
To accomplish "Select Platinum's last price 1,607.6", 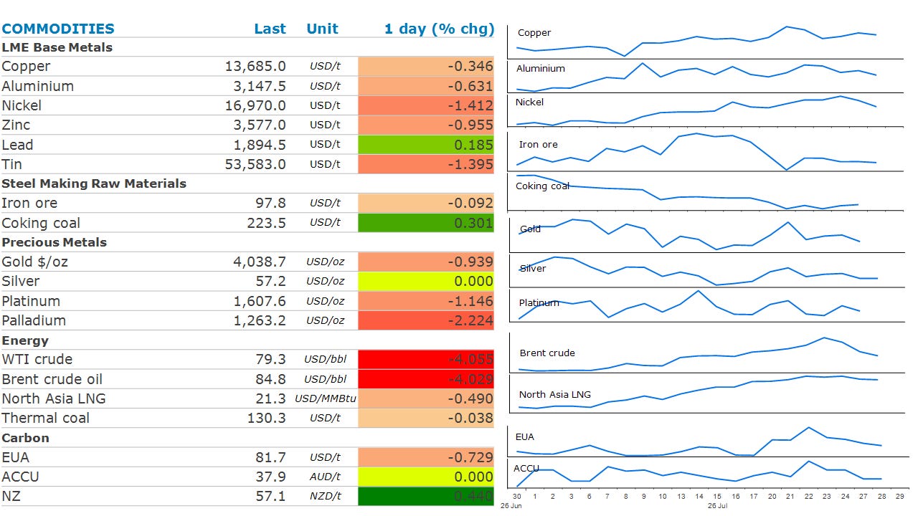I will click(260, 301).
